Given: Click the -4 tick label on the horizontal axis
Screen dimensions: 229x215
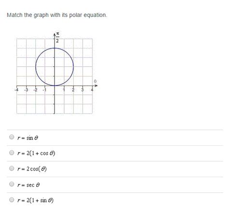Looking at the screenshot, I should (x=16, y=90).
